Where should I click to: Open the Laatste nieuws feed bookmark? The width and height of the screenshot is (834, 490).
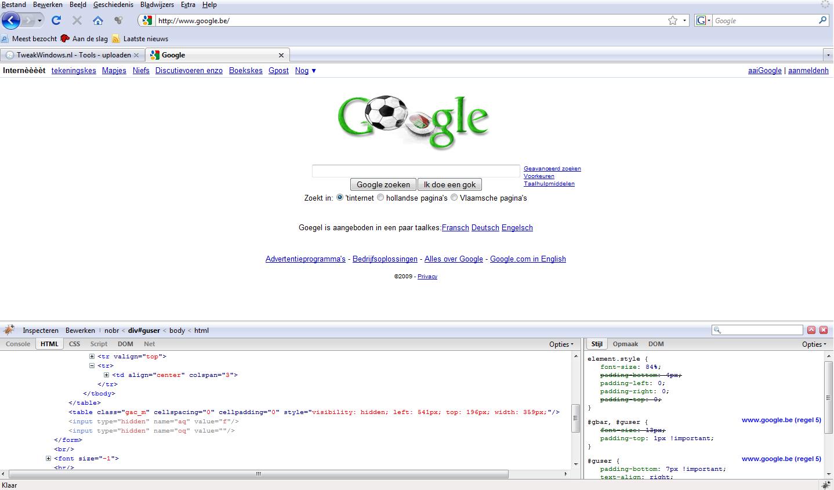coord(140,39)
